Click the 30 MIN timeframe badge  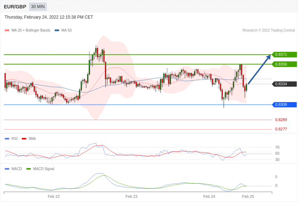point(38,7)
